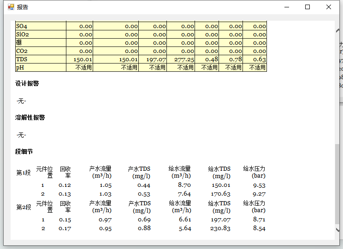Select the SiO2 row label cell
The image size is (343, 249).
[x=41, y=35]
